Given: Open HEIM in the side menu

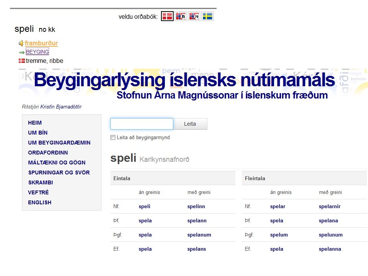Looking at the screenshot, I should [x=35, y=123].
